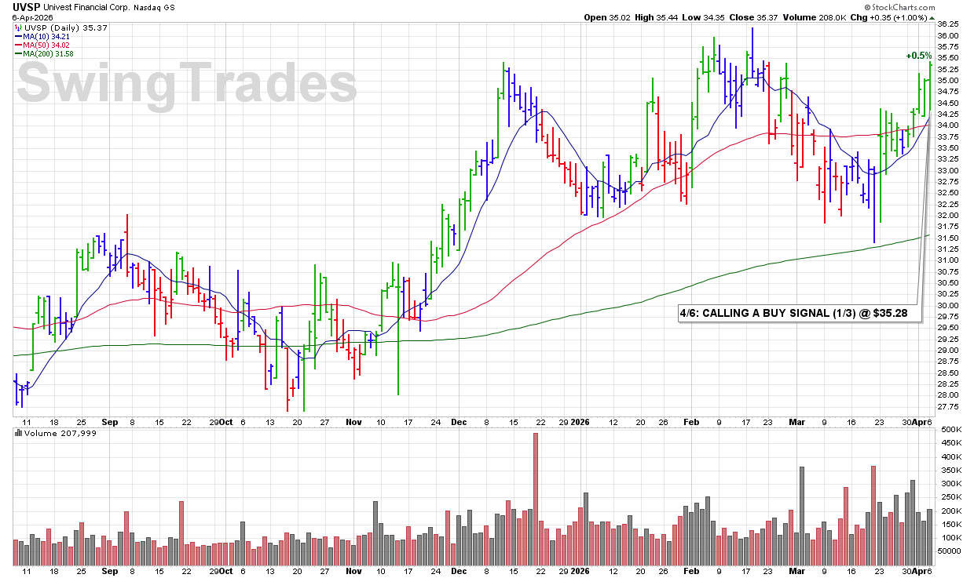Screen dimensions: 974x578
Task: Click the buy signal annotation box
Action: (x=798, y=314)
